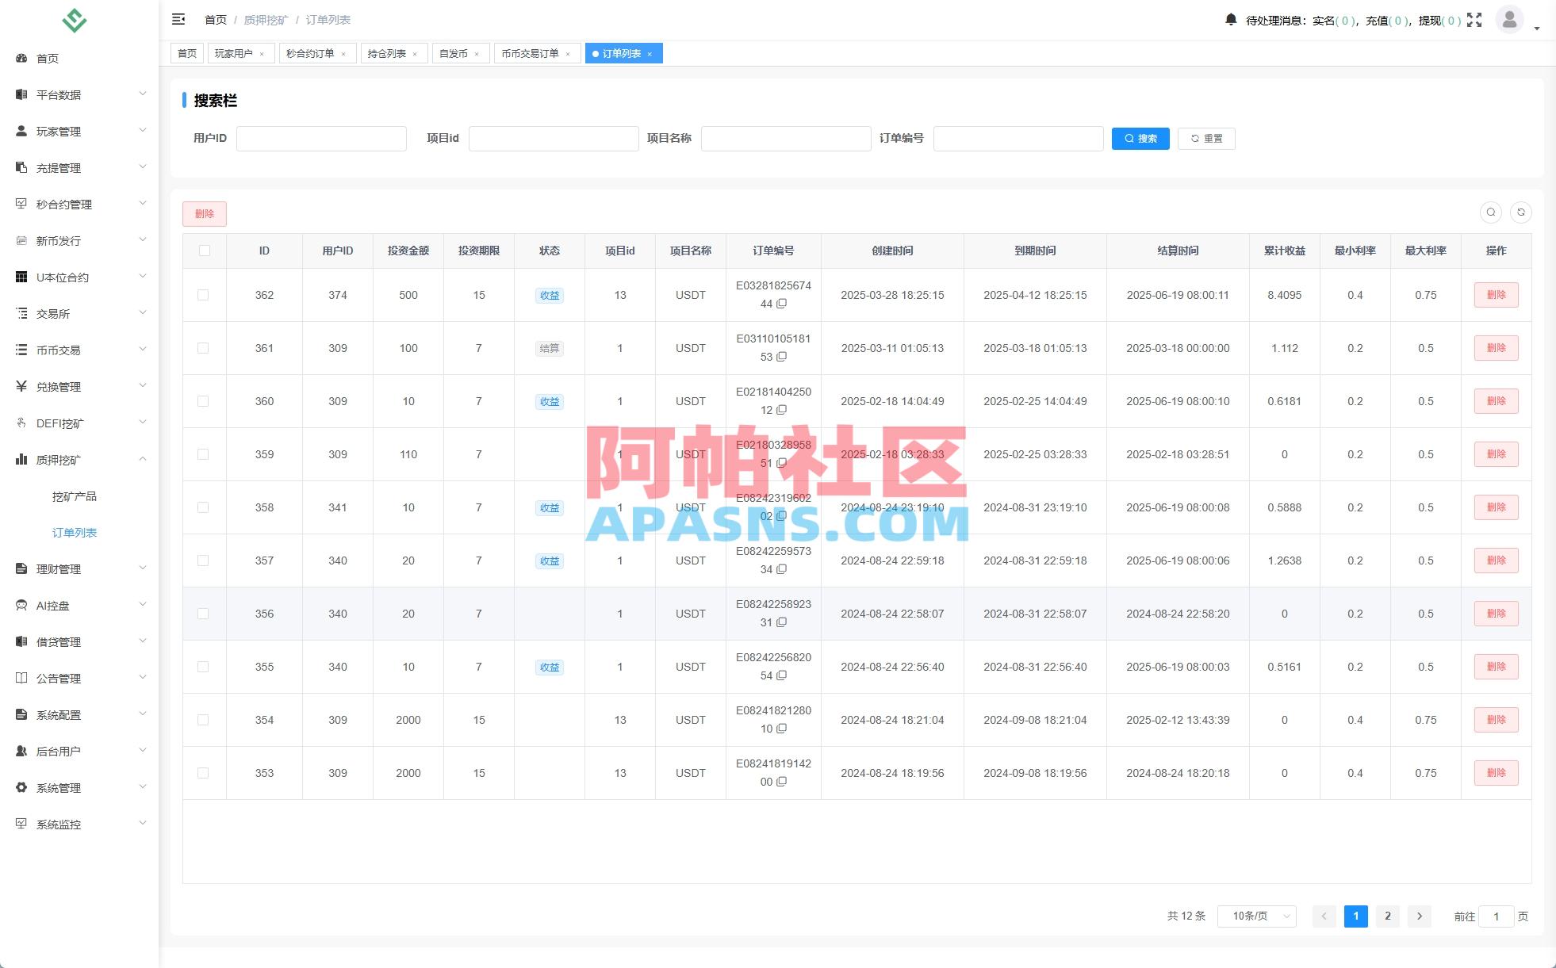This screenshot has width=1556, height=968.
Task: Delete order 353 with its 删除 button
Action: pyautogui.click(x=1496, y=773)
